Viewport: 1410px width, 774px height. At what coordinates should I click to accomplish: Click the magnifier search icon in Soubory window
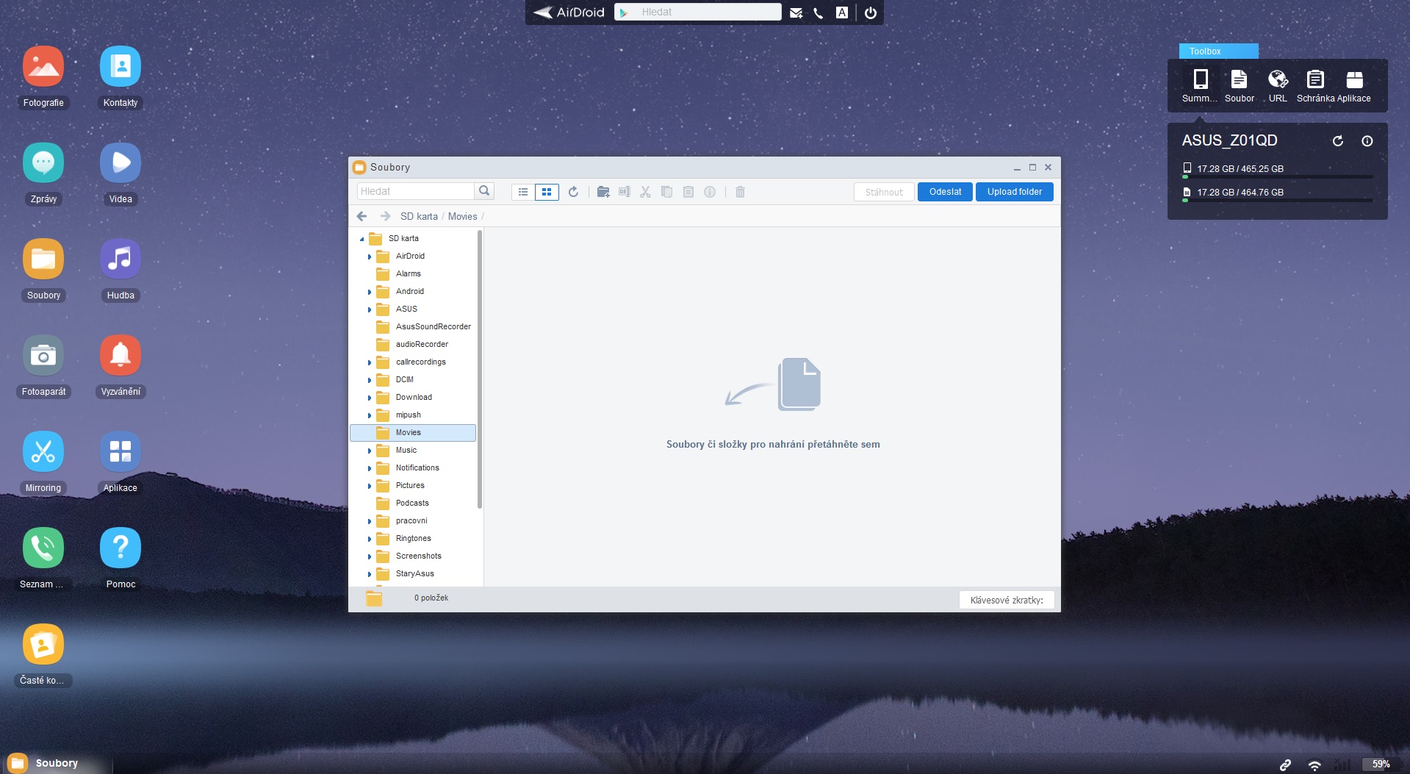(x=484, y=191)
